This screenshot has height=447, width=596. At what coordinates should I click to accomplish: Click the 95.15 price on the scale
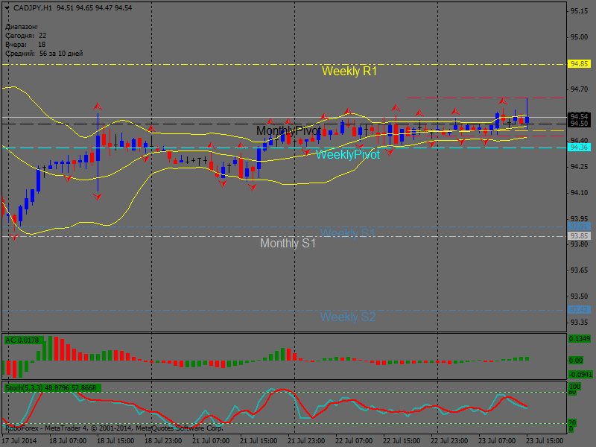(580, 11)
